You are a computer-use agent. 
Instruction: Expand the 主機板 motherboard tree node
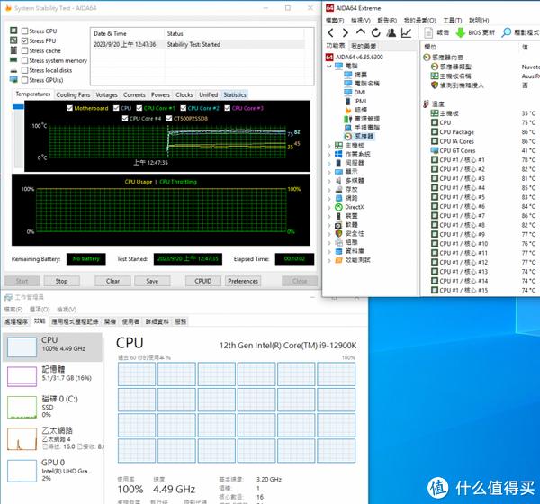[x=329, y=146]
